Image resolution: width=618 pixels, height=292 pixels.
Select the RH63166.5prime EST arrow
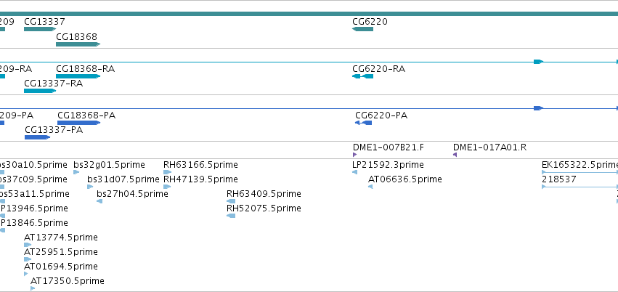168,172
